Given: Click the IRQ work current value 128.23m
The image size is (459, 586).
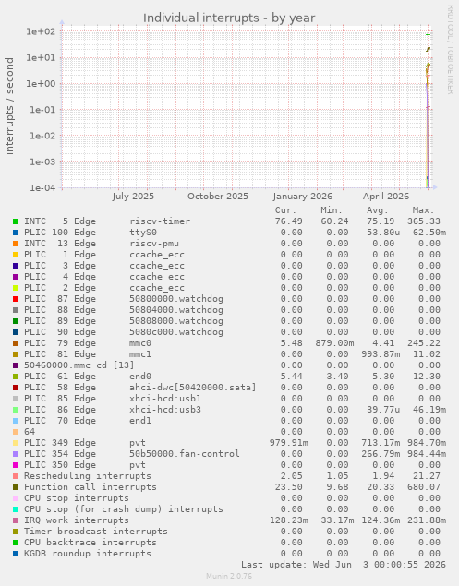Looking at the screenshot, I should [x=289, y=520].
